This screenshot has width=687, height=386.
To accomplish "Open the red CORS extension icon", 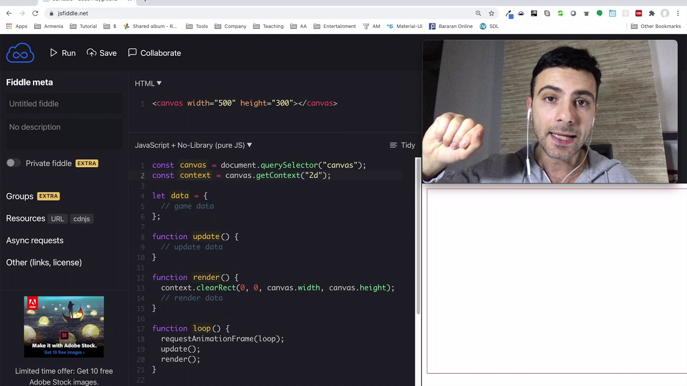I will 639,13.
